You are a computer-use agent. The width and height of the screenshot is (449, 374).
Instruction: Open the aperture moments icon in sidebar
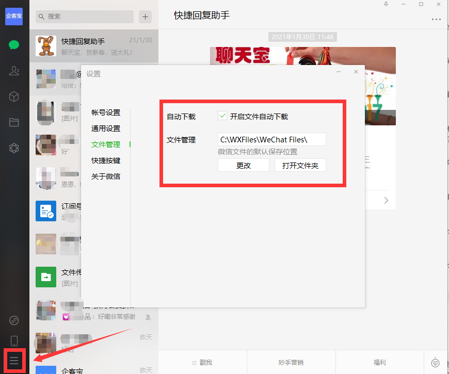point(14,148)
